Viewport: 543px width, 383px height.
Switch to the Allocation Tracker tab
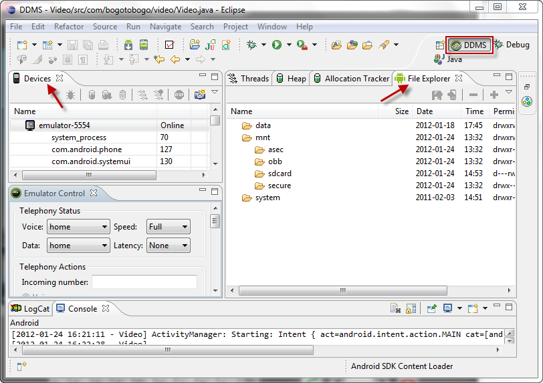(352, 79)
